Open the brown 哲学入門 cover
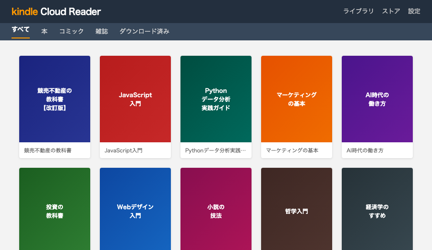Screen dimensions: 432x250 click(x=297, y=209)
